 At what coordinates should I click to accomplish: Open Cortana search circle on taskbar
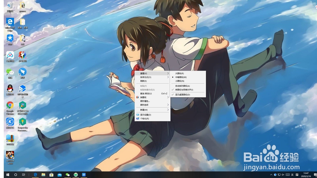(16, 175)
